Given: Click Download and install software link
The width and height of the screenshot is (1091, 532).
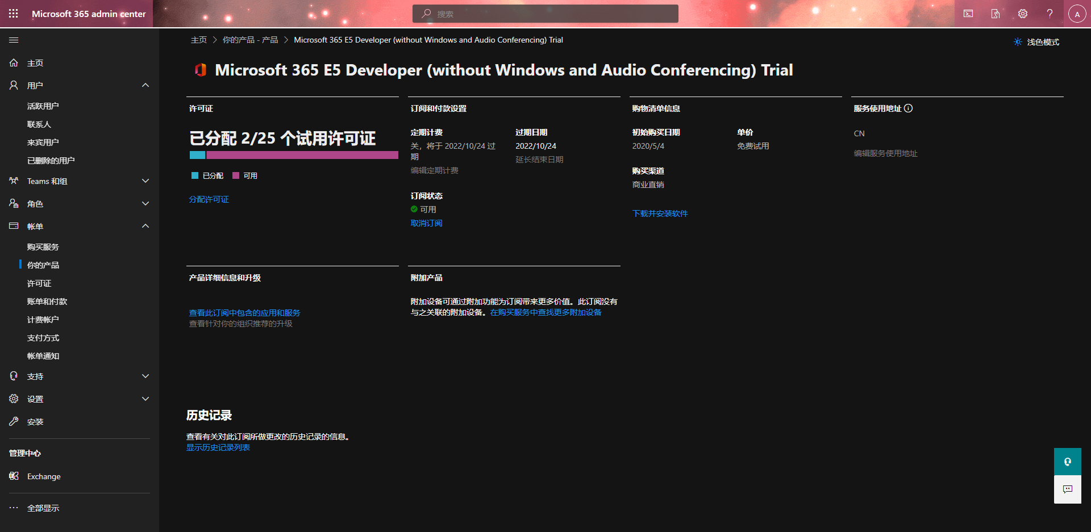Looking at the screenshot, I should (x=660, y=213).
